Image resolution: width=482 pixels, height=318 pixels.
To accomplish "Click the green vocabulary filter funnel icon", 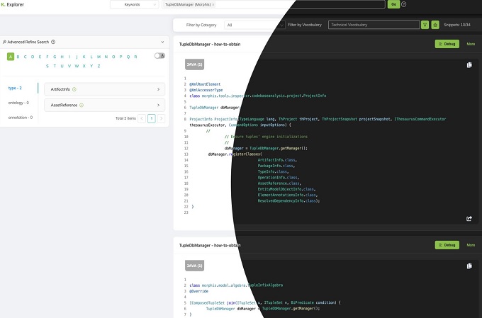I will [425, 25].
